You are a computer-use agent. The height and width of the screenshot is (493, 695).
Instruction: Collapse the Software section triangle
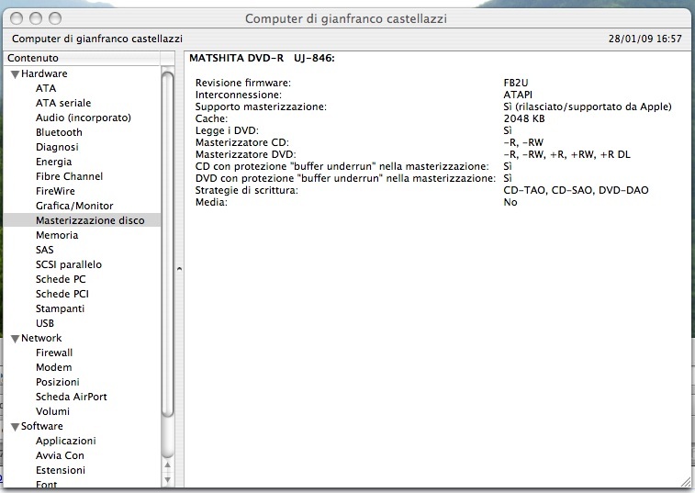pos(15,427)
